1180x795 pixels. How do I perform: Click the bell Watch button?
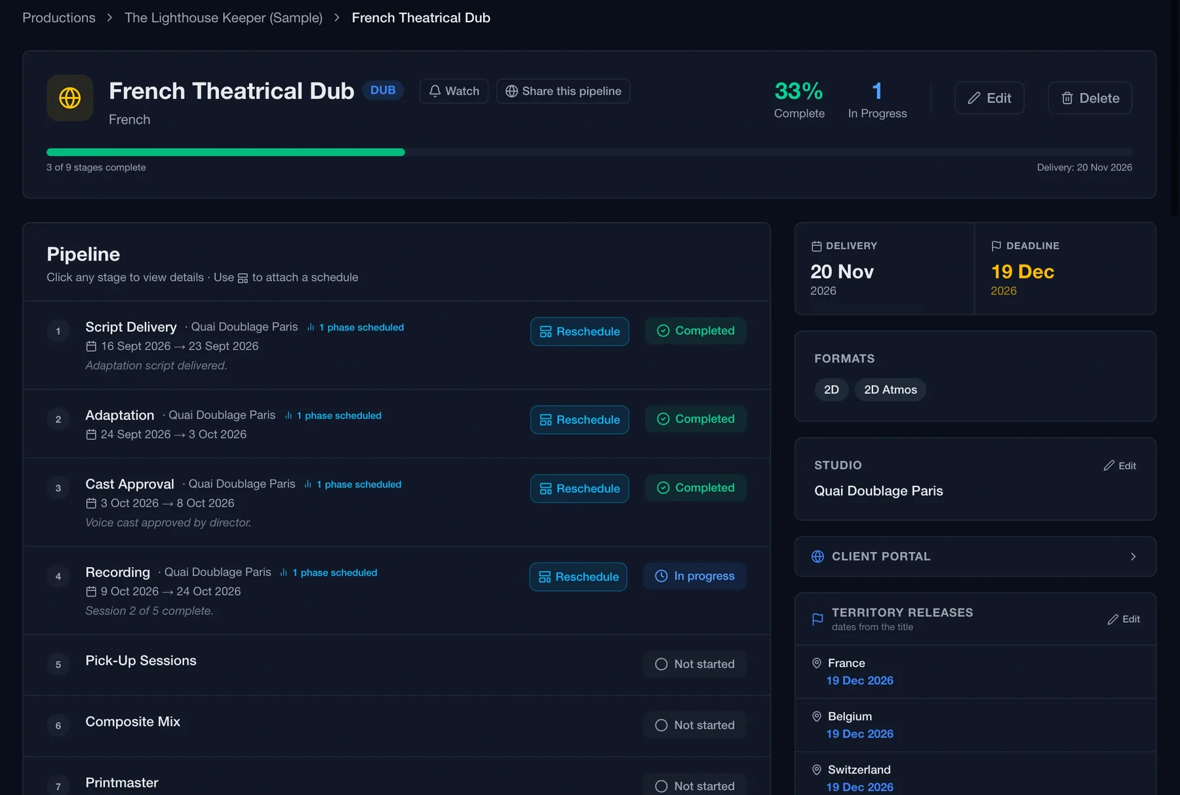pyautogui.click(x=454, y=91)
